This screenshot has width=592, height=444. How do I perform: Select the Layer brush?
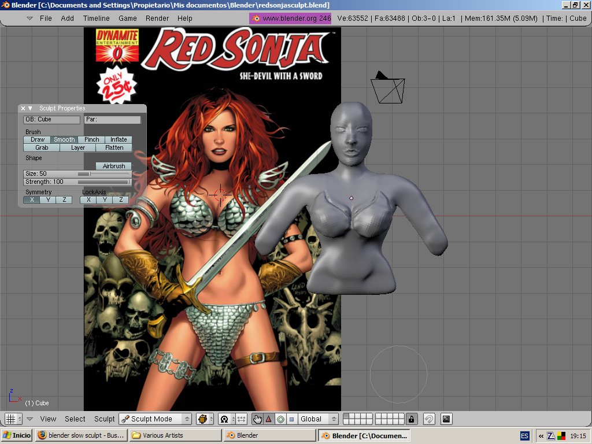78,148
